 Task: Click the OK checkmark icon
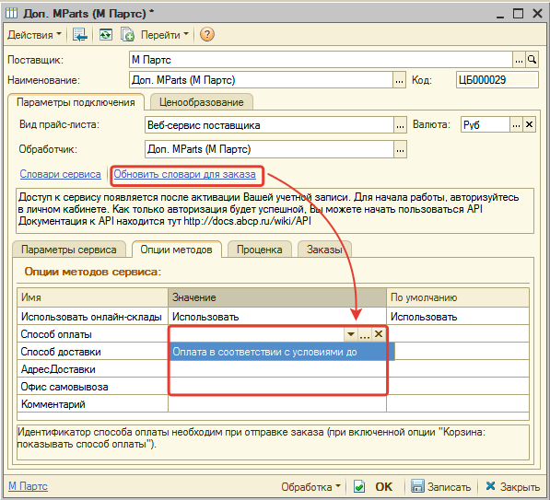(x=358, y=487)
